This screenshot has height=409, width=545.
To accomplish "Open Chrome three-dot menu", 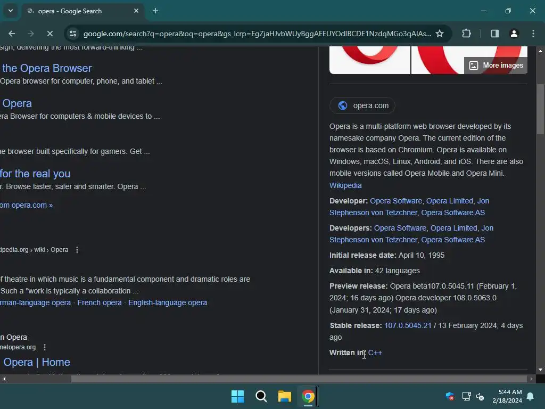I will click(533, 34).
